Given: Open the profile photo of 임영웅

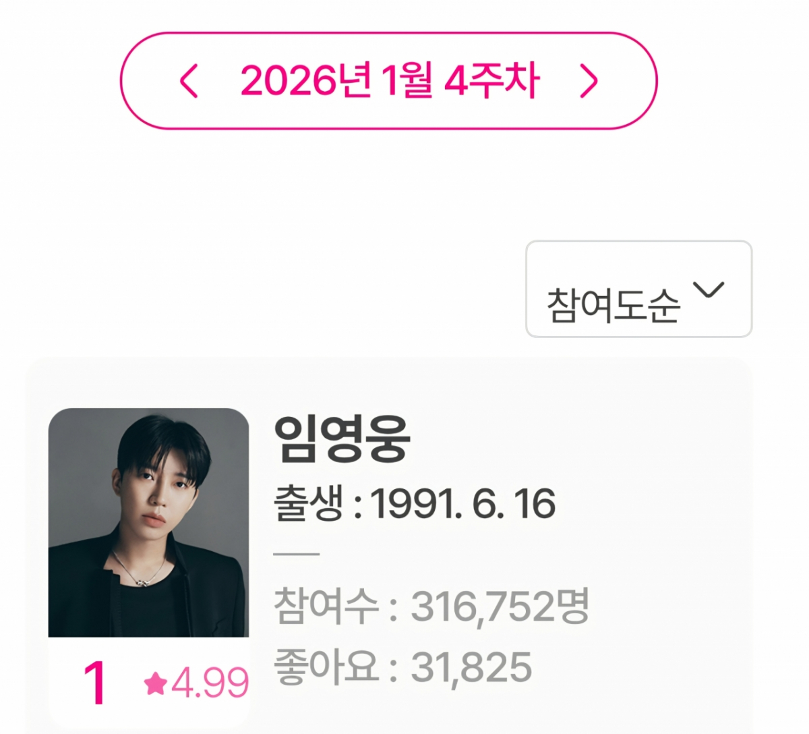Looking at the screenshot, I should [148, 522].
